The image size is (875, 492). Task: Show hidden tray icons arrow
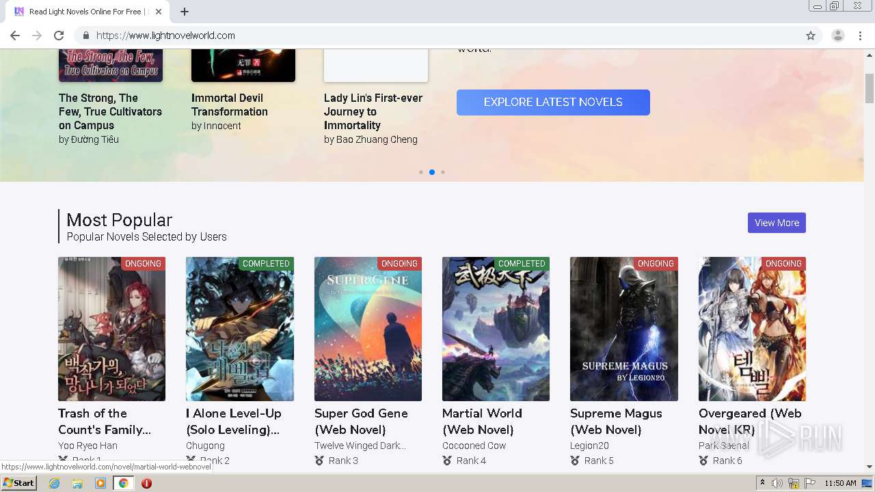click(762, 483)
